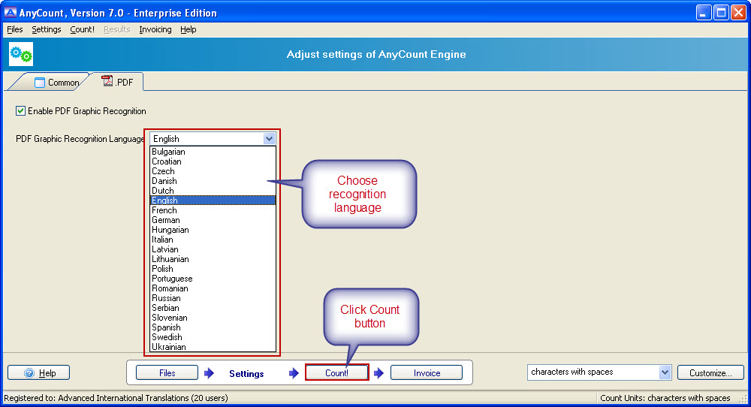Select Portuguese in language list
This screenshot has height=407, width=751.
click(x=213, y=279)
